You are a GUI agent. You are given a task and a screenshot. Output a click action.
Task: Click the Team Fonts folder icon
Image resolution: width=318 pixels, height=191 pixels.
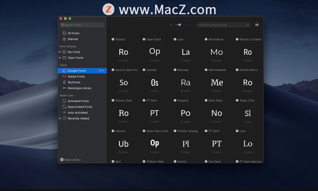pos(64,58)
